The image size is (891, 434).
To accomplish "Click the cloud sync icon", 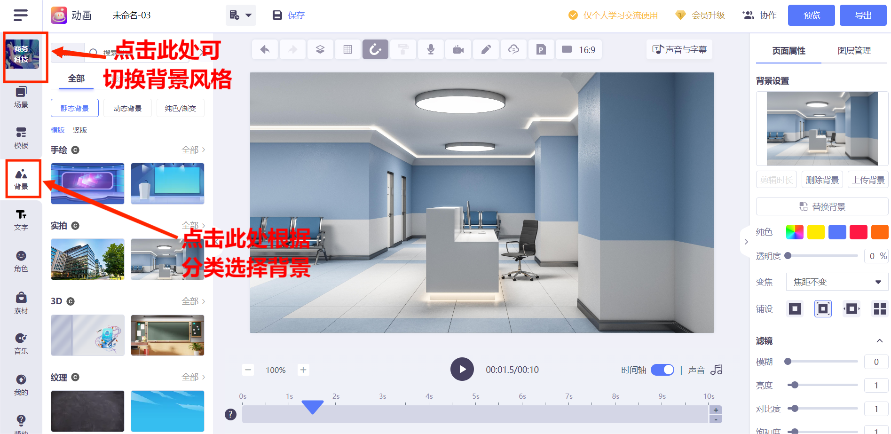I will coord(513,49).
